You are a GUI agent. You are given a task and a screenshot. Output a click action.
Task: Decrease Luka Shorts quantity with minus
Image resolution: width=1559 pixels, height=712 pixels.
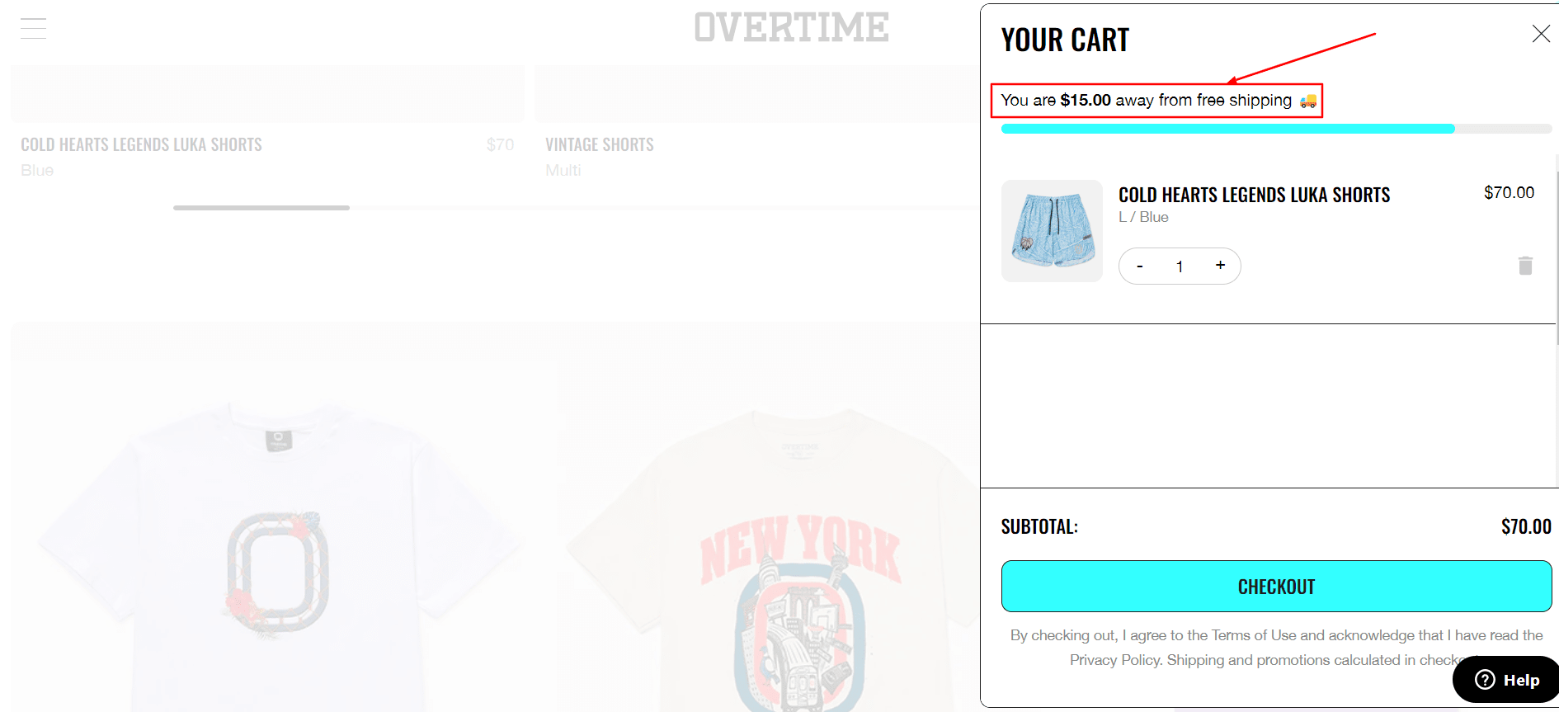1140,266
